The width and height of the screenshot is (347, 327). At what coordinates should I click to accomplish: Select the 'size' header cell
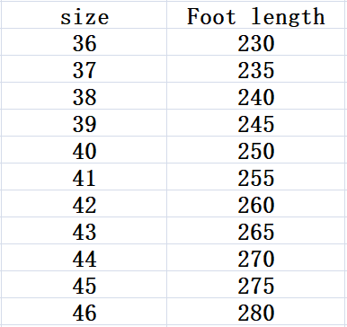point(85,15)
